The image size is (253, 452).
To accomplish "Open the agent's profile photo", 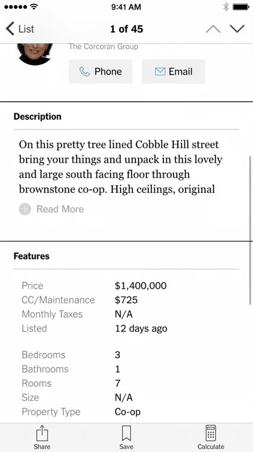I will click(x=35, y=54).
